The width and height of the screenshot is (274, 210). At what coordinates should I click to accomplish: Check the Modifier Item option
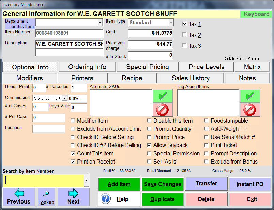[73, 121]
